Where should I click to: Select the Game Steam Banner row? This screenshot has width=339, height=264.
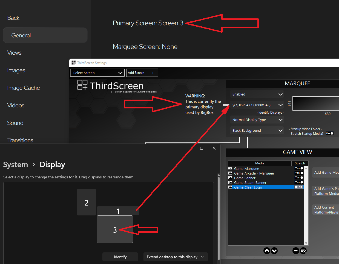266,182
